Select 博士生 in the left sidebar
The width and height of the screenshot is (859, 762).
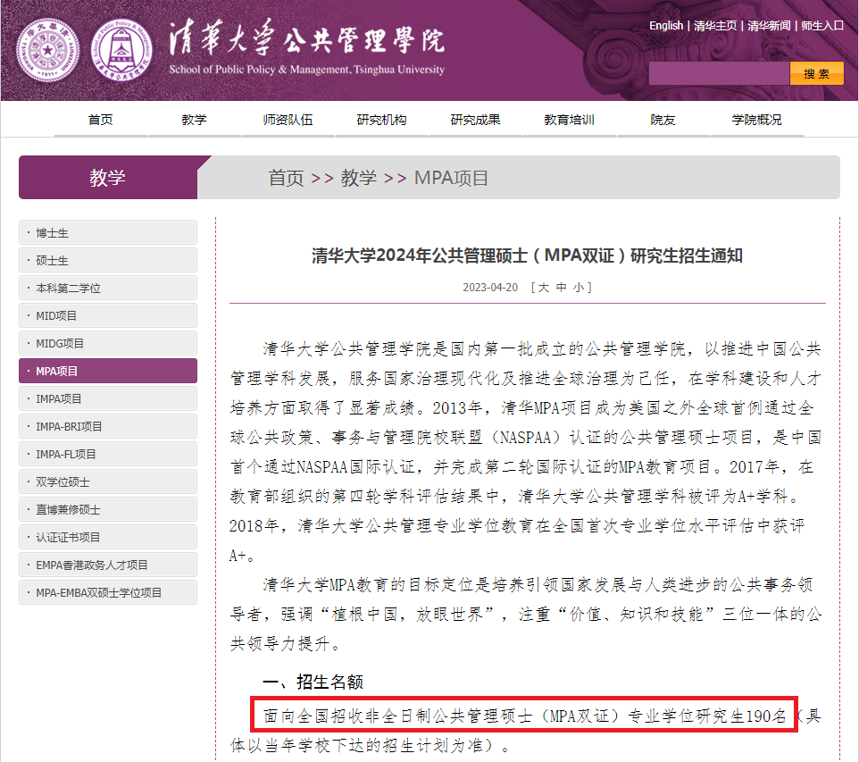(x=108, y=233)
